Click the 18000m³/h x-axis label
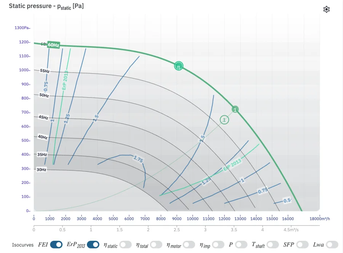Viewport: 343px width, 253px height. coord(320,219)
